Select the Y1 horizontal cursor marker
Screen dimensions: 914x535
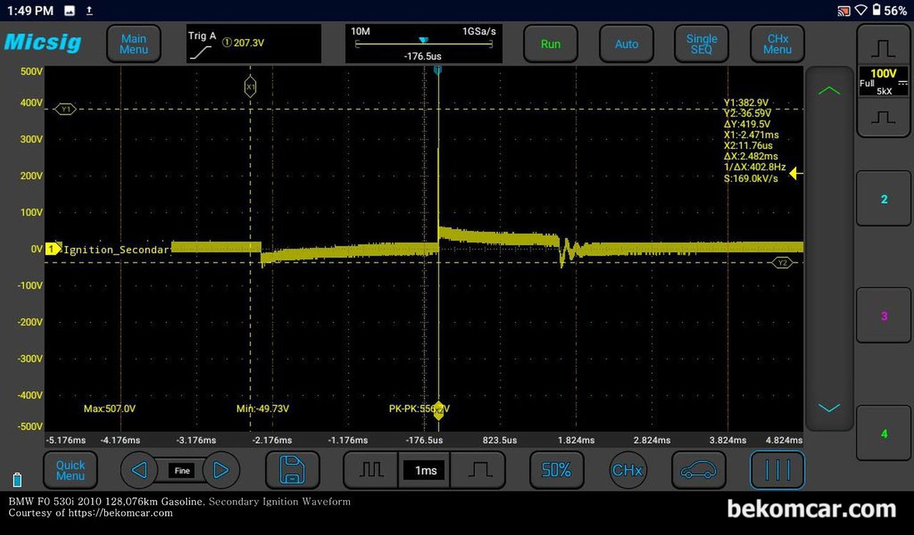coord(66,109)
